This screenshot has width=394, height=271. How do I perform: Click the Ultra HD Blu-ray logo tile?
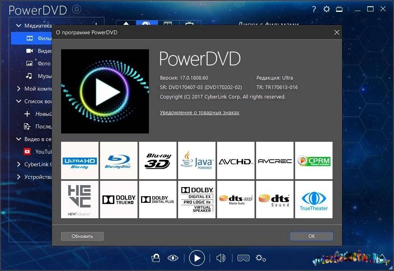80,160
